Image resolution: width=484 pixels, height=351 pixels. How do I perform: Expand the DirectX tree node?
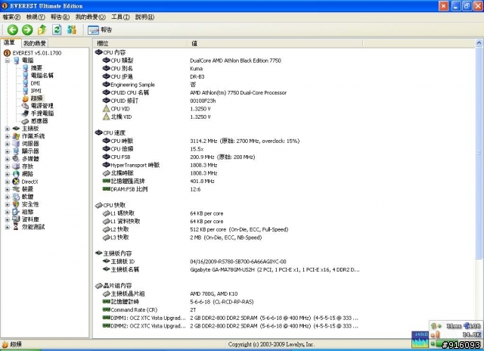(x=8, y=182)
